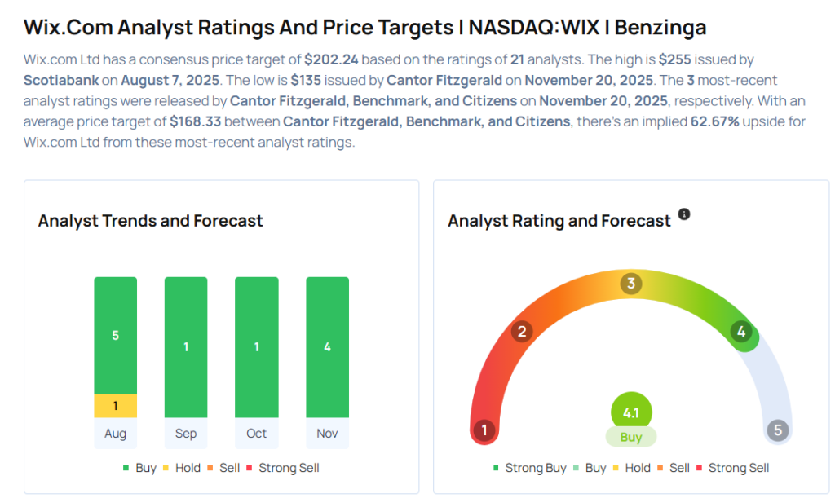Select the September Buy bar

click(186, 347)
